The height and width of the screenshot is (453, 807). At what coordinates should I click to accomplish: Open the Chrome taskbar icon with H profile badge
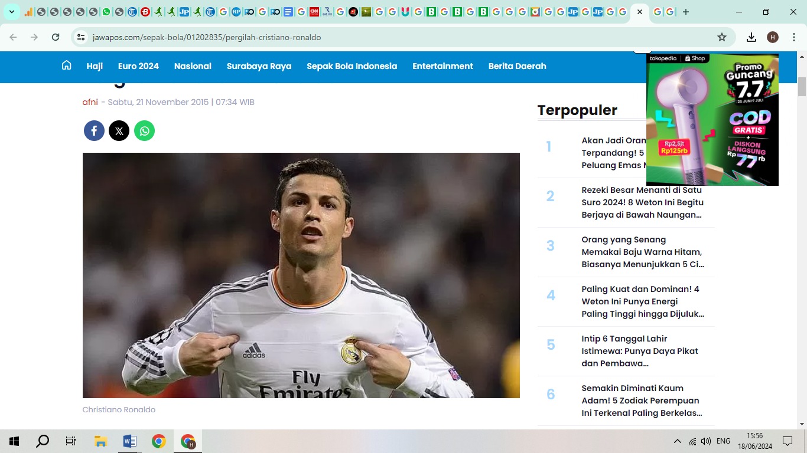[x=188, y=441]
